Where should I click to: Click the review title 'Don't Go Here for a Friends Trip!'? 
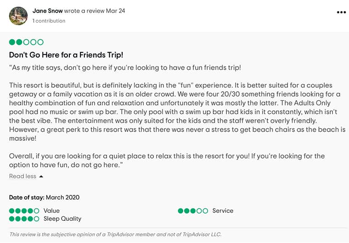(66, 55)
